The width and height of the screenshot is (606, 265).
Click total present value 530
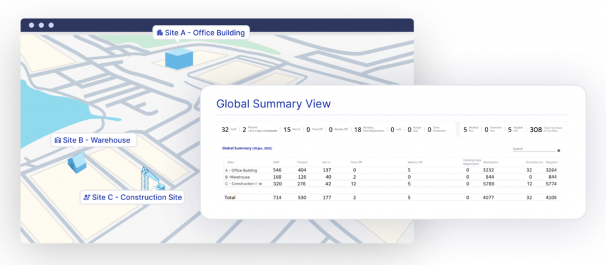coord(302,197)
